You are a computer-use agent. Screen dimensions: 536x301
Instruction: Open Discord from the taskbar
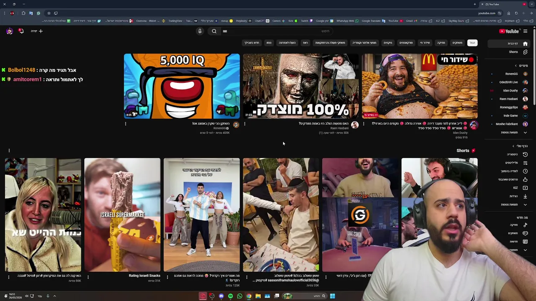[221, 296]
